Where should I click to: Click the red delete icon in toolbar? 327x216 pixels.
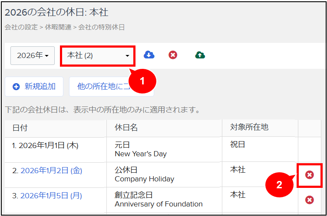pyautogui.click(x=173, y=55)
